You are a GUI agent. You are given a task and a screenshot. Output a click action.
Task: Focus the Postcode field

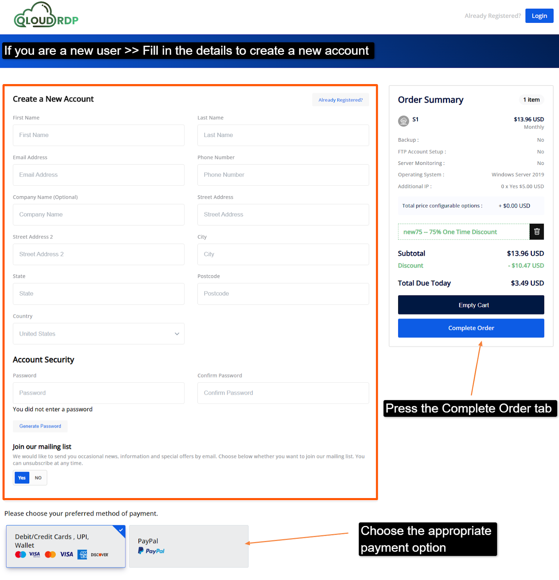click(283, 294)
